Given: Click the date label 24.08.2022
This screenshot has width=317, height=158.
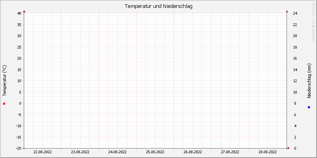Looking at the screenshot, I should pyautogui.click(x=117, y=152).
